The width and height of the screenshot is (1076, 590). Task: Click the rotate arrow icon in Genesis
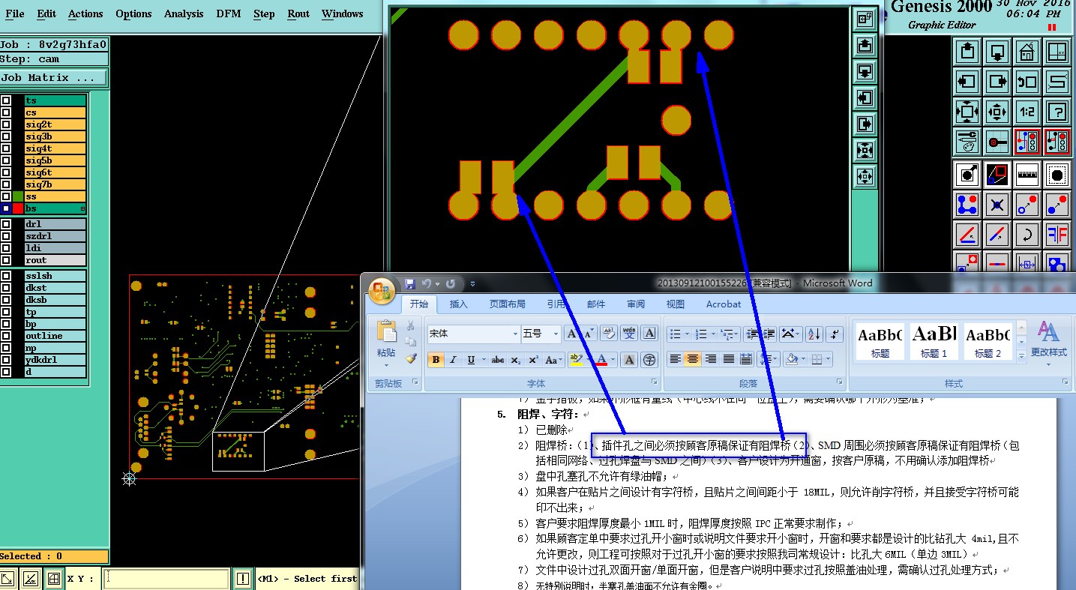1027,235
